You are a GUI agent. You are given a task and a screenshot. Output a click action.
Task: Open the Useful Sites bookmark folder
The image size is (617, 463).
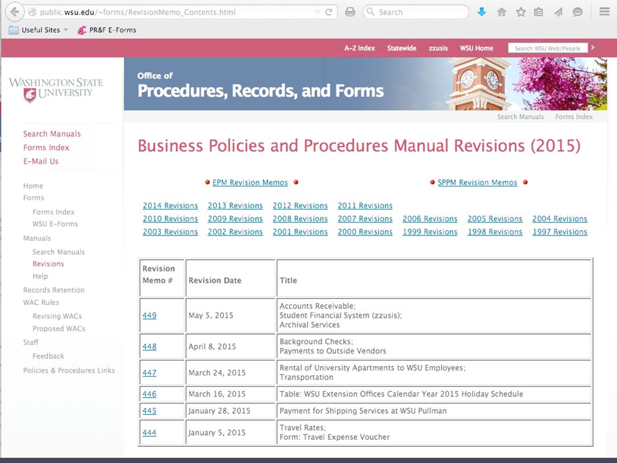(39, 30)
